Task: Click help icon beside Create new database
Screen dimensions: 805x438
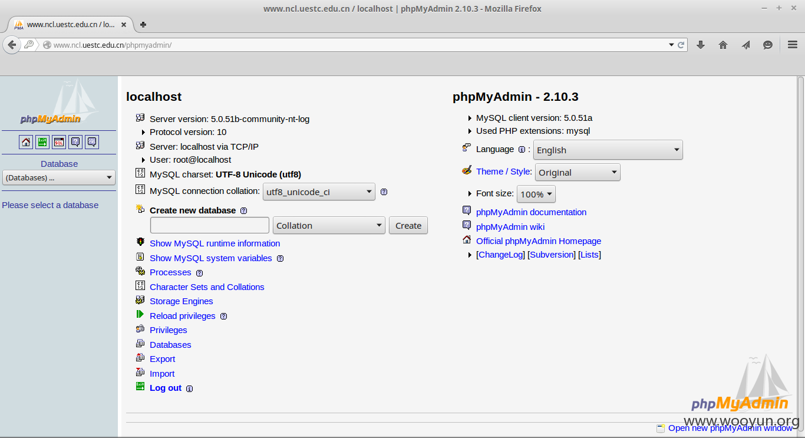Action: 243,210
